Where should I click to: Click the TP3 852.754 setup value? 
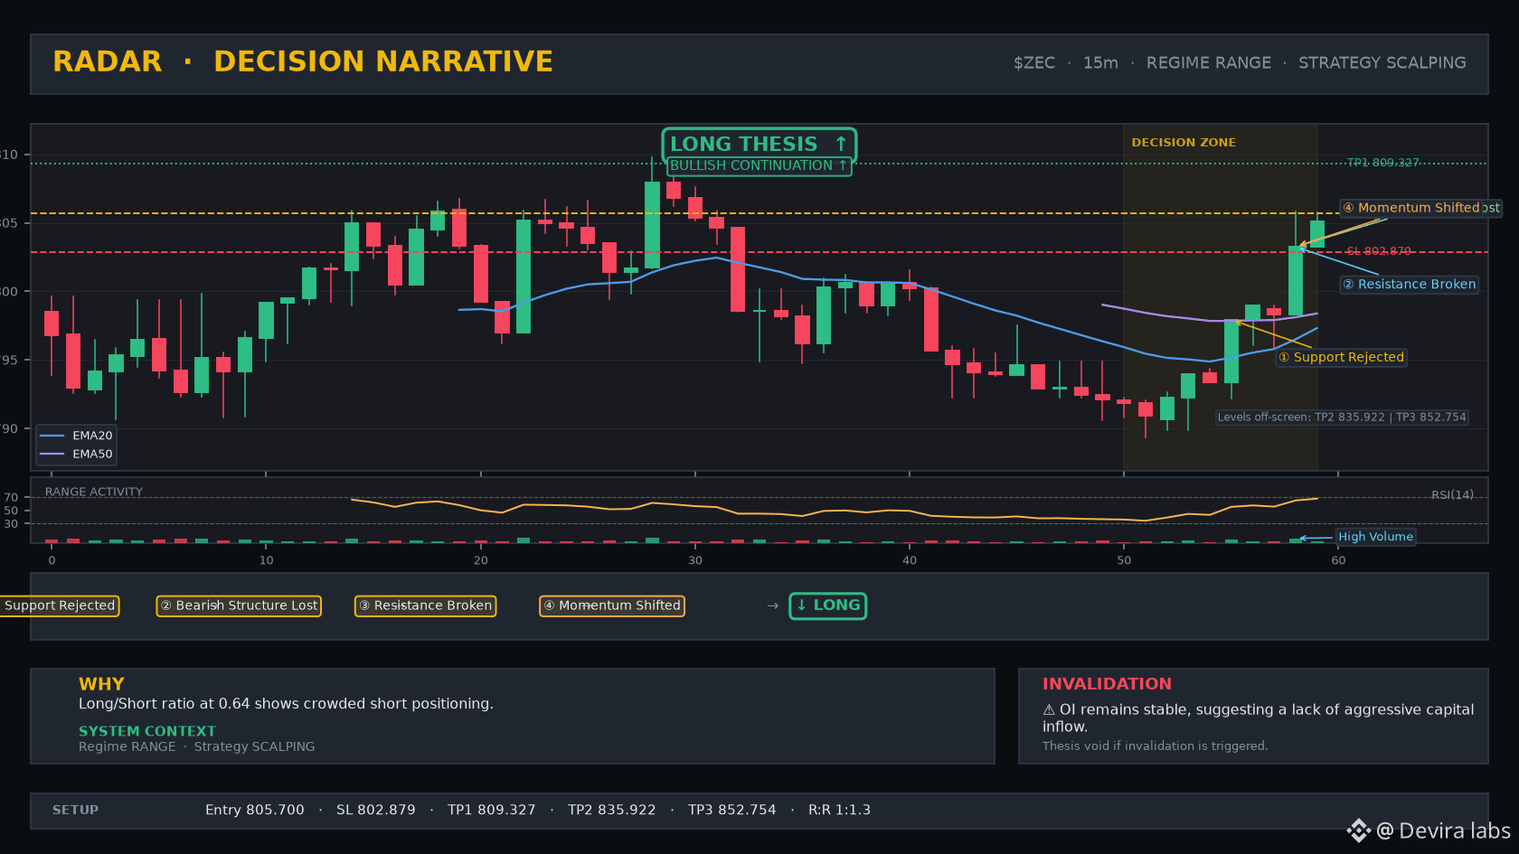pos(732,810)
